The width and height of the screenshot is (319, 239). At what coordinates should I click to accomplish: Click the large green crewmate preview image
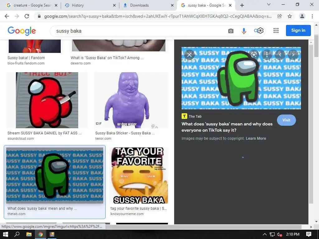pos(241,78)
